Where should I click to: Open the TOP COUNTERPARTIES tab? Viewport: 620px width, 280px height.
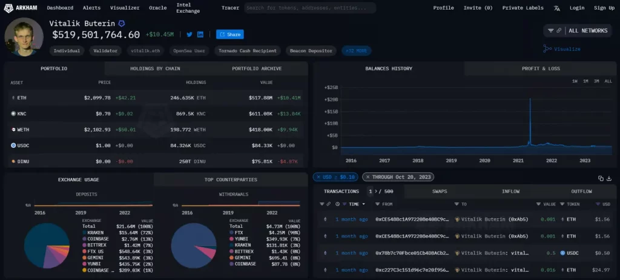(231, 179)
